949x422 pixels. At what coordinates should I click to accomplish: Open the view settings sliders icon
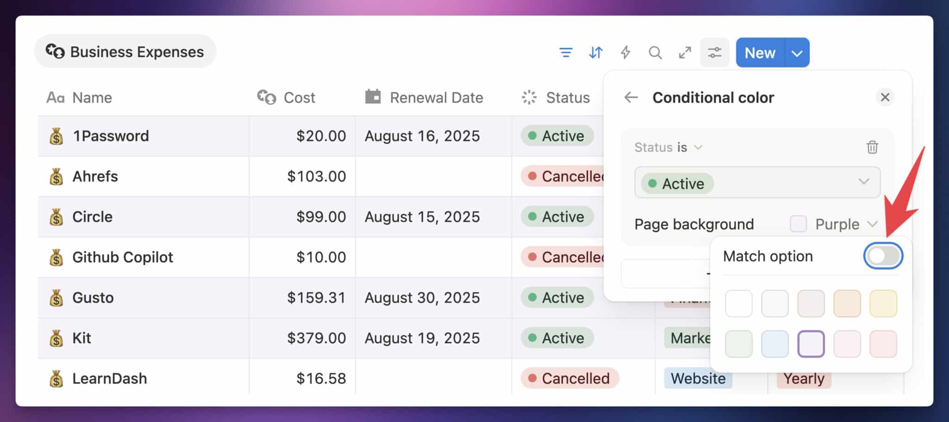714,52
